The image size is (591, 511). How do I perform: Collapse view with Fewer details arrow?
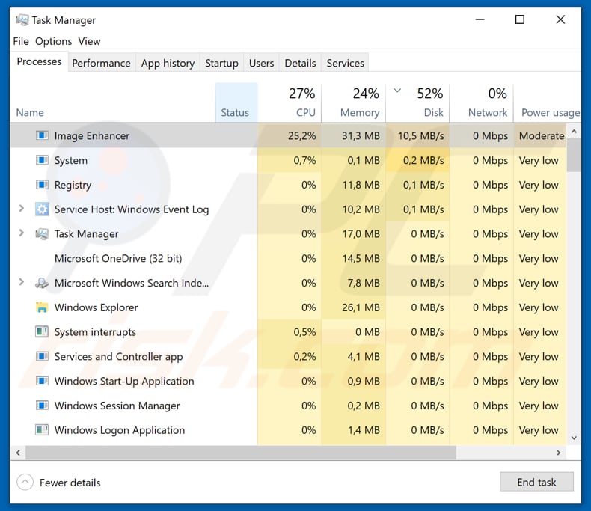tap(25, 482)
